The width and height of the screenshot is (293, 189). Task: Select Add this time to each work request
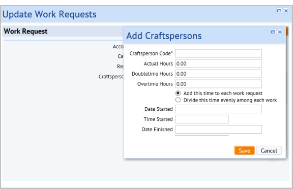click(178, 93)
